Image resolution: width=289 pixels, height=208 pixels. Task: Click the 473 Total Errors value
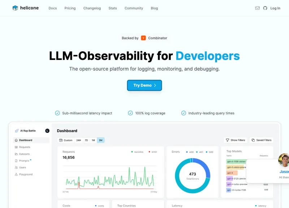point(193,174)
